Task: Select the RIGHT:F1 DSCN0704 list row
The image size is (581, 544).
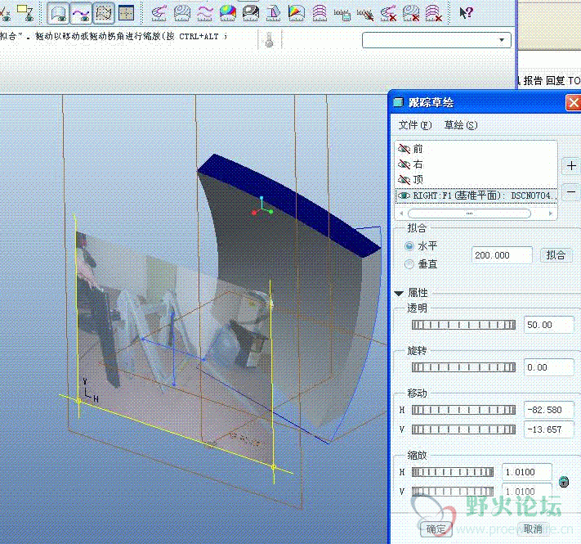Action: click(476, 196)
